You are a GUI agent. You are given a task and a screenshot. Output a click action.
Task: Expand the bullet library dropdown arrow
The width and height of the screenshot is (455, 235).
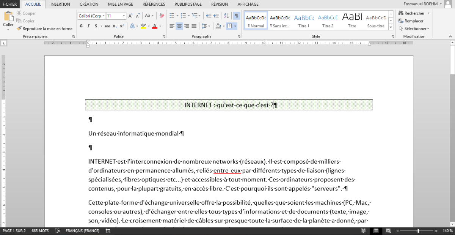177,16
